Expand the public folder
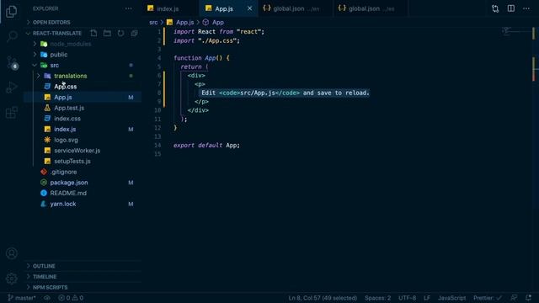The height and width of the screenshot is (303, 539). (83, 55)
